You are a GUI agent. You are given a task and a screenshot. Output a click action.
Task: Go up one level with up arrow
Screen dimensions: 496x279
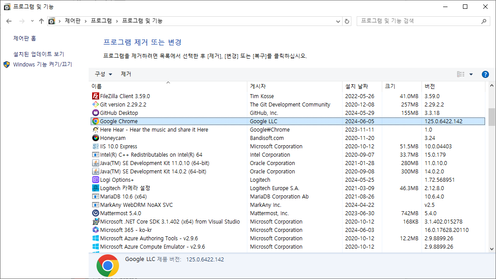pos(41,21)
